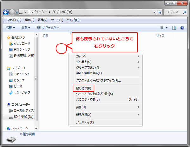Open the ファイル(F) menu
The image size is (190, 147).
tap(14, 20)
